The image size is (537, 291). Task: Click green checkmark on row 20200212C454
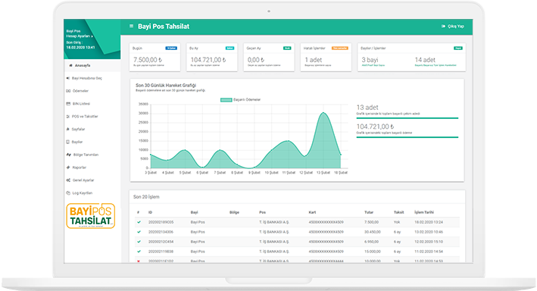[x=139, y=242]
